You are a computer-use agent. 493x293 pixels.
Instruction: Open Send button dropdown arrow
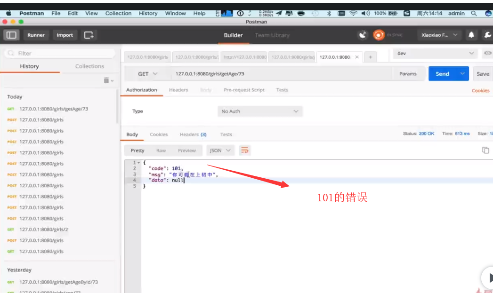pyautogui.click(x=462, y=74)
